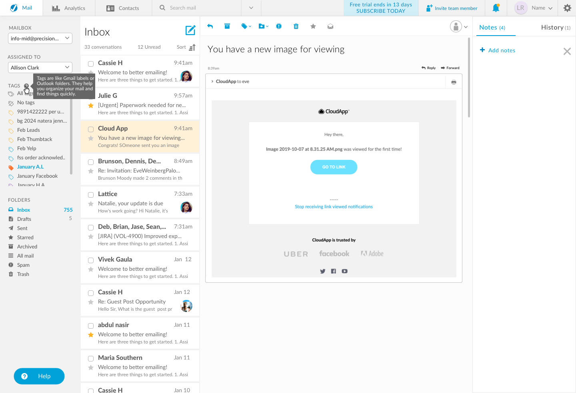
Task: Close the notes panel with X
Action: (x=567, y=51)
